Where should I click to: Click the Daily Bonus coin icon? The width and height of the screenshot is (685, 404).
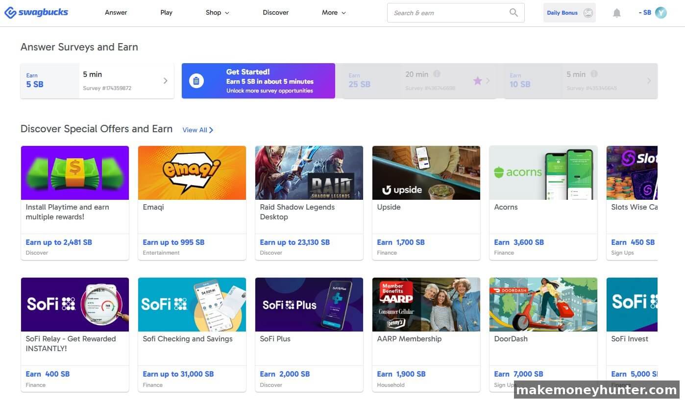(588, 13)
